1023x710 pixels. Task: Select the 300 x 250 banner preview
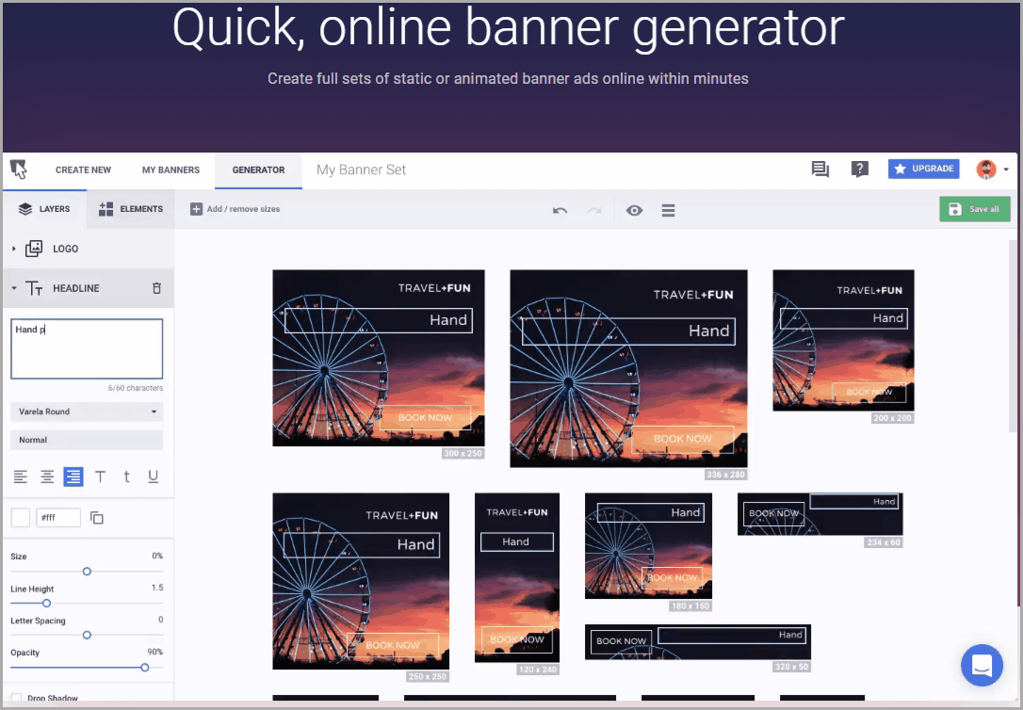(379, 358)
